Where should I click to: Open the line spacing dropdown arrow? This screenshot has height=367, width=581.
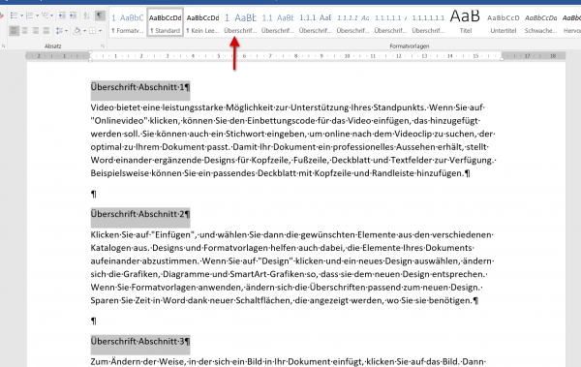[66, 31]
